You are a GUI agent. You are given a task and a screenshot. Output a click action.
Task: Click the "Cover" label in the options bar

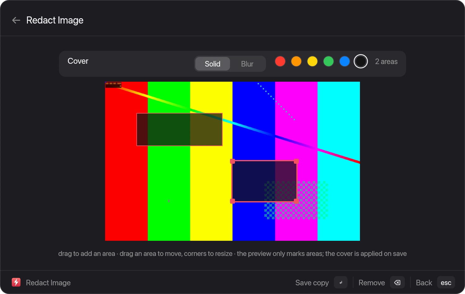click(78, 61)
